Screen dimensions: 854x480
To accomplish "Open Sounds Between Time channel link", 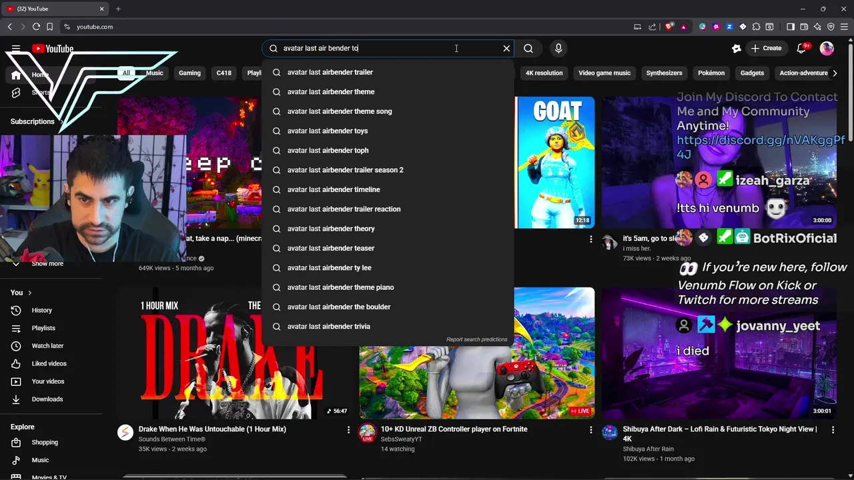I will point(171,439).
